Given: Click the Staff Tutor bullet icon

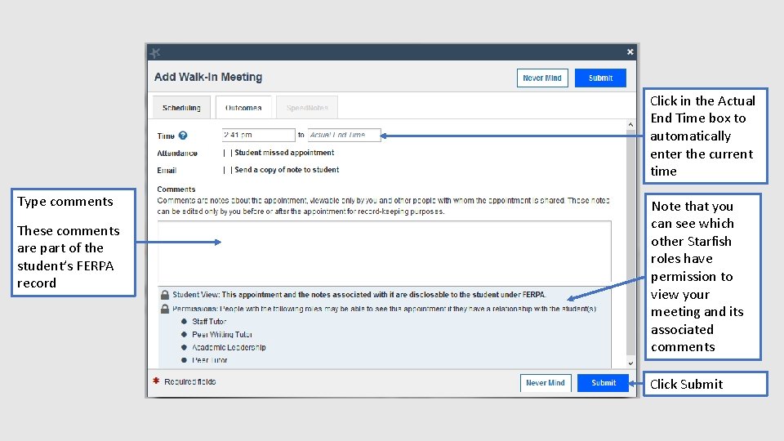Looking at the screenshot, I should (x=184, y=322).
